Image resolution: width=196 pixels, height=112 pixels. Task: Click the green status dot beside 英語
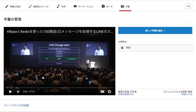click(x=122, y=48)
